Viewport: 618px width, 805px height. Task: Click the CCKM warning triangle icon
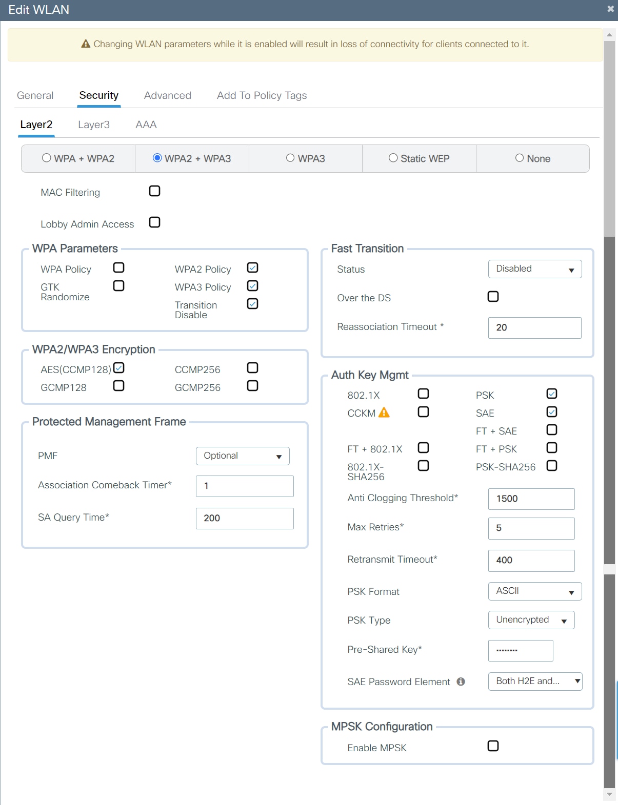[384, 412]
